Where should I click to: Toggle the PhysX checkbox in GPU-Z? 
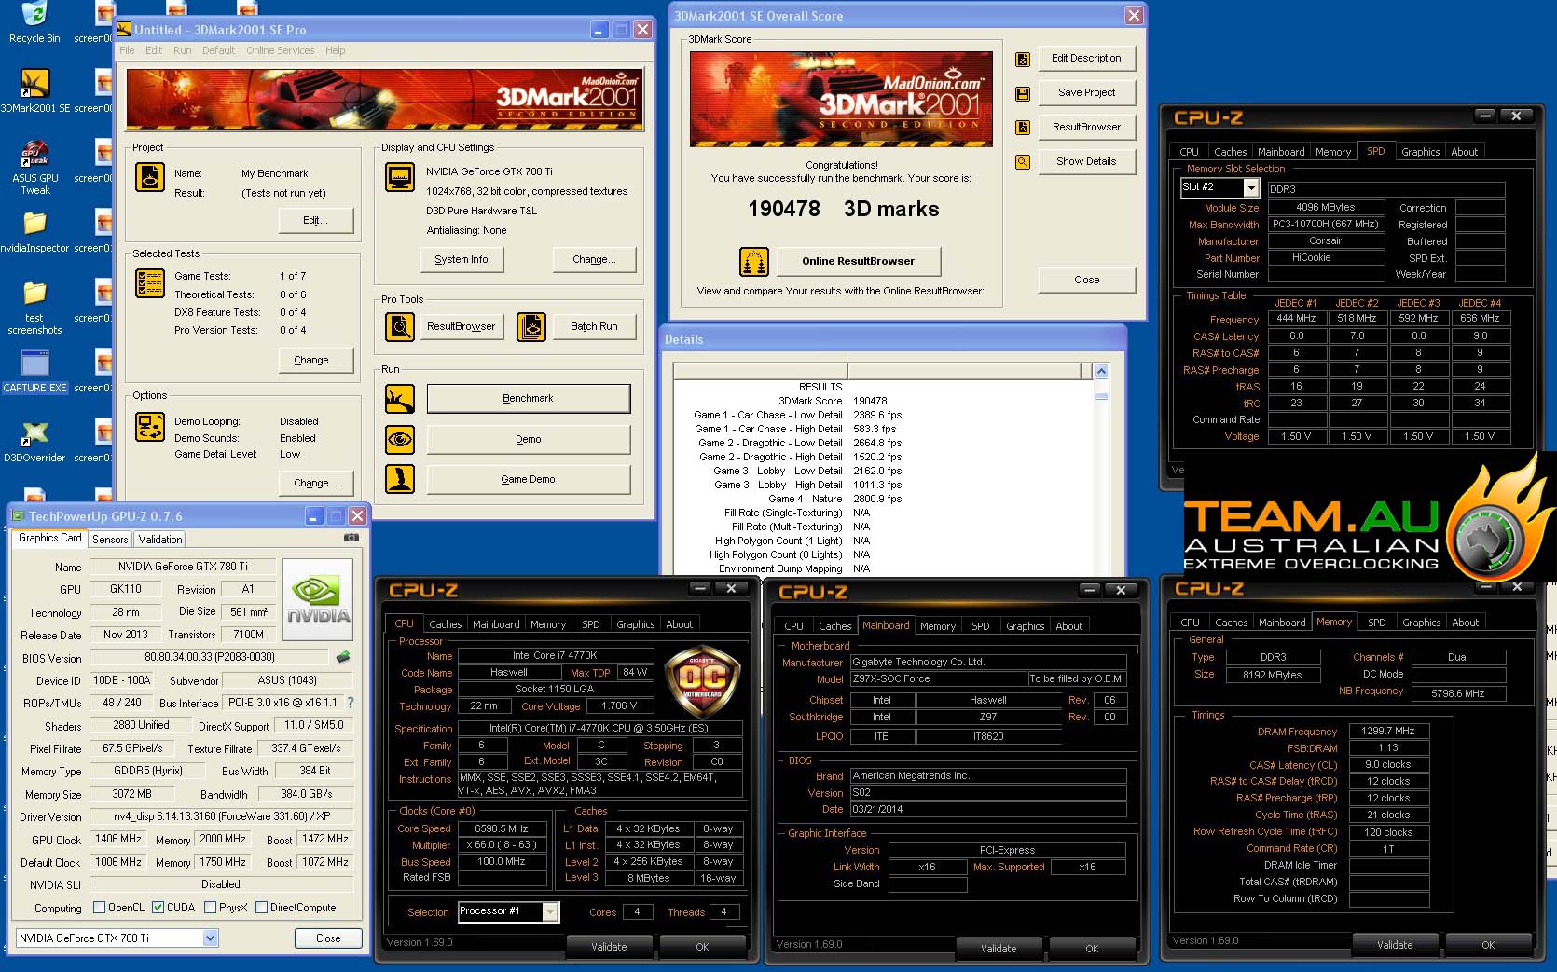tap(210, 908)
